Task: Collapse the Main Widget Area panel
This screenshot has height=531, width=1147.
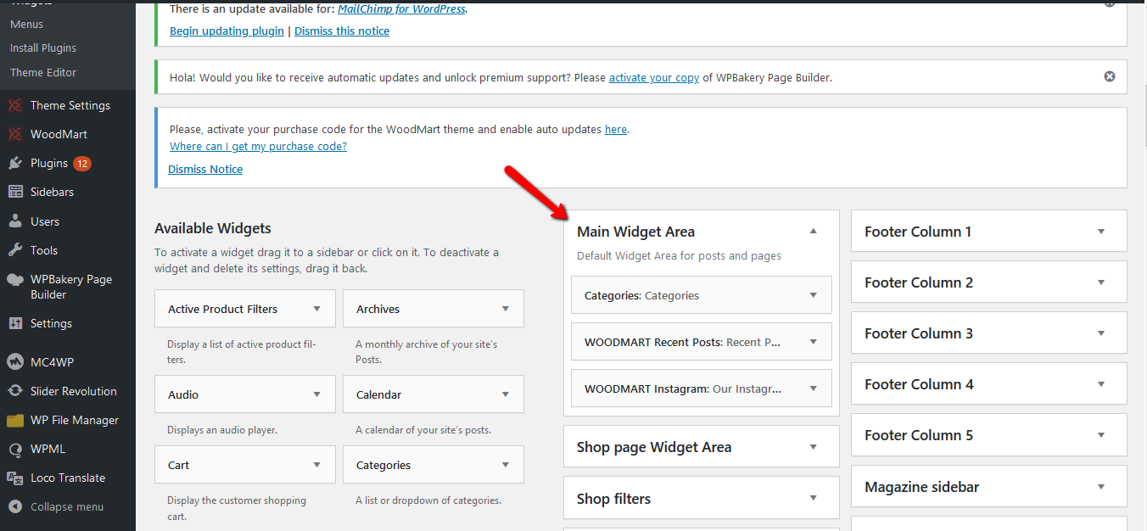Action: 813,231
